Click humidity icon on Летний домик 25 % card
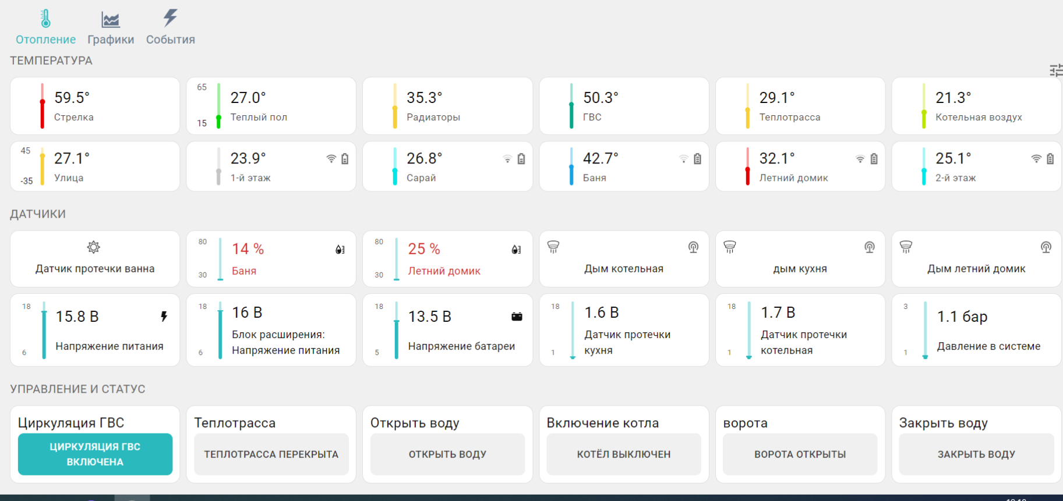 pyautogui.click(x=516, y=249)
